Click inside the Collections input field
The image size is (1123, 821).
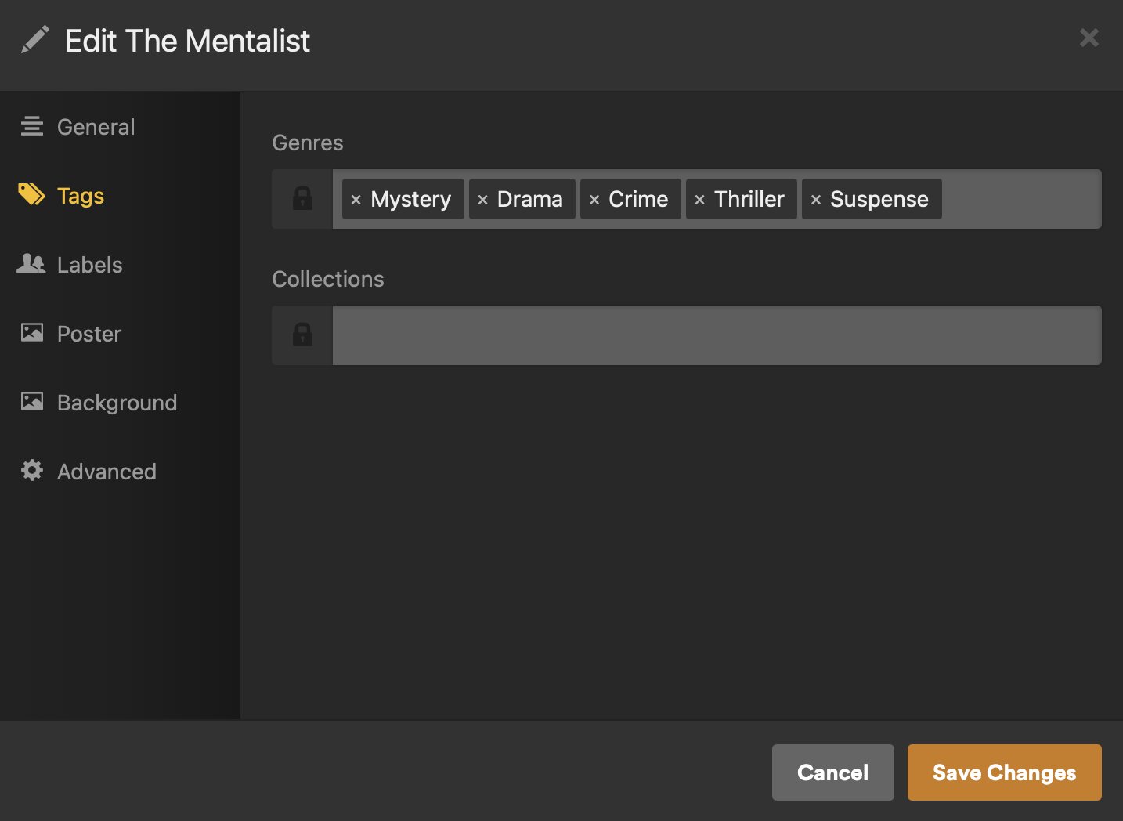(x=717, y=335)
